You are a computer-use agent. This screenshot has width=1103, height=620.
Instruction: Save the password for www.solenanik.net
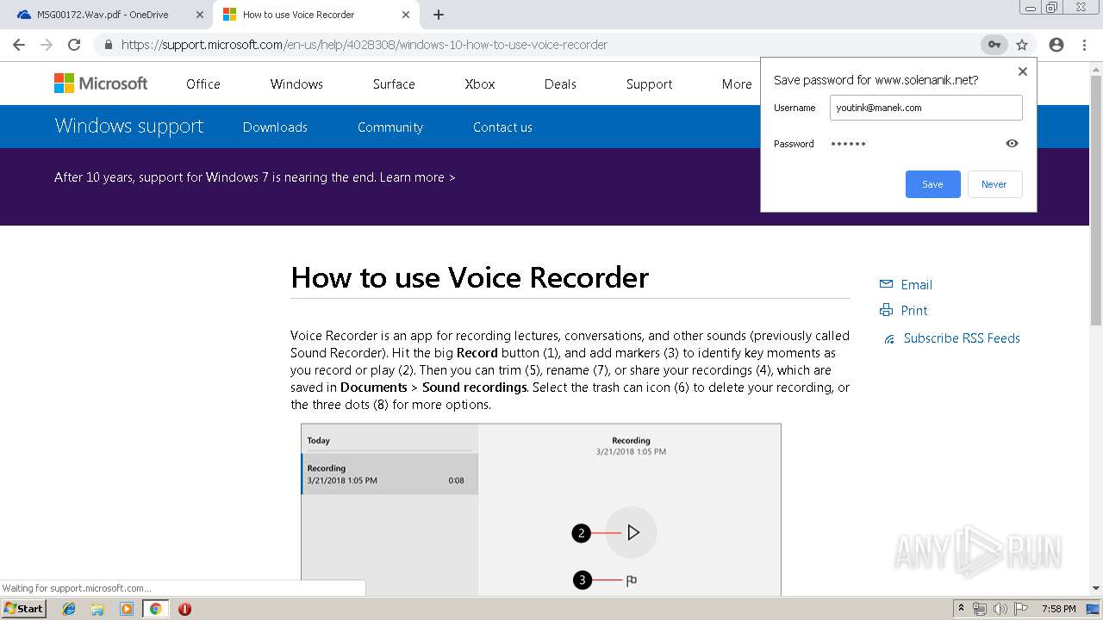click(x=932, y=184)
